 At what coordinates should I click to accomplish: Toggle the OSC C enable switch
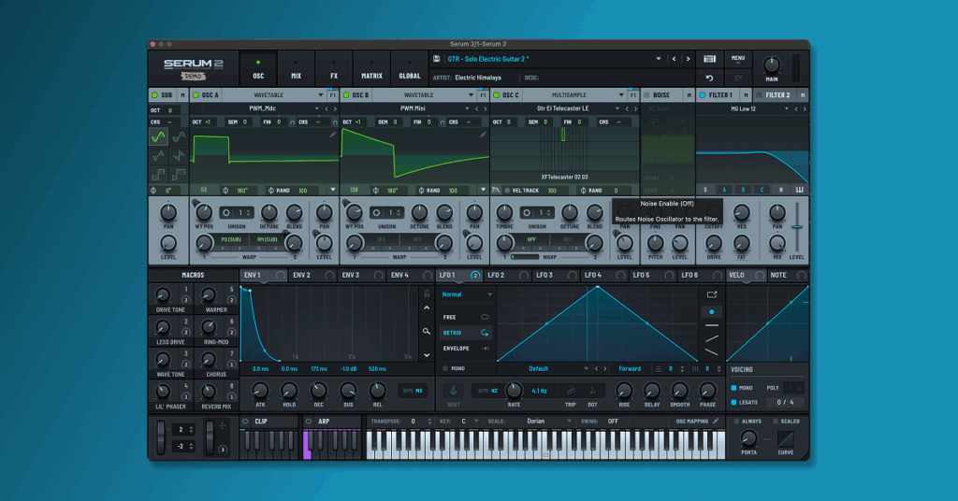497,95
